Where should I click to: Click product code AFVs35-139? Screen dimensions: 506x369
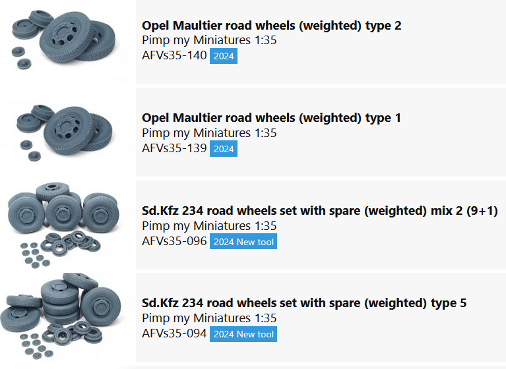[x=174, y=148]
